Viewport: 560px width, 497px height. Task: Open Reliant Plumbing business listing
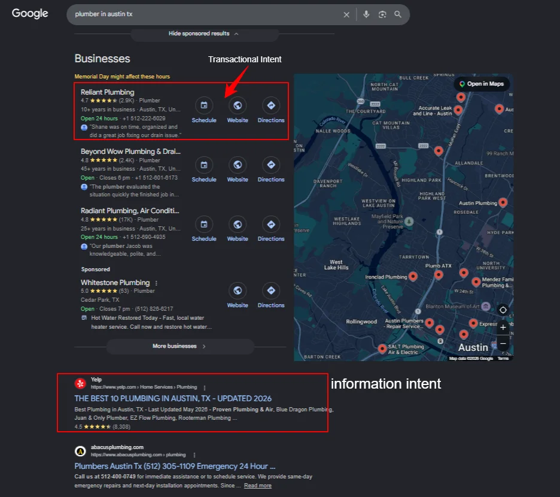[108, 92]
